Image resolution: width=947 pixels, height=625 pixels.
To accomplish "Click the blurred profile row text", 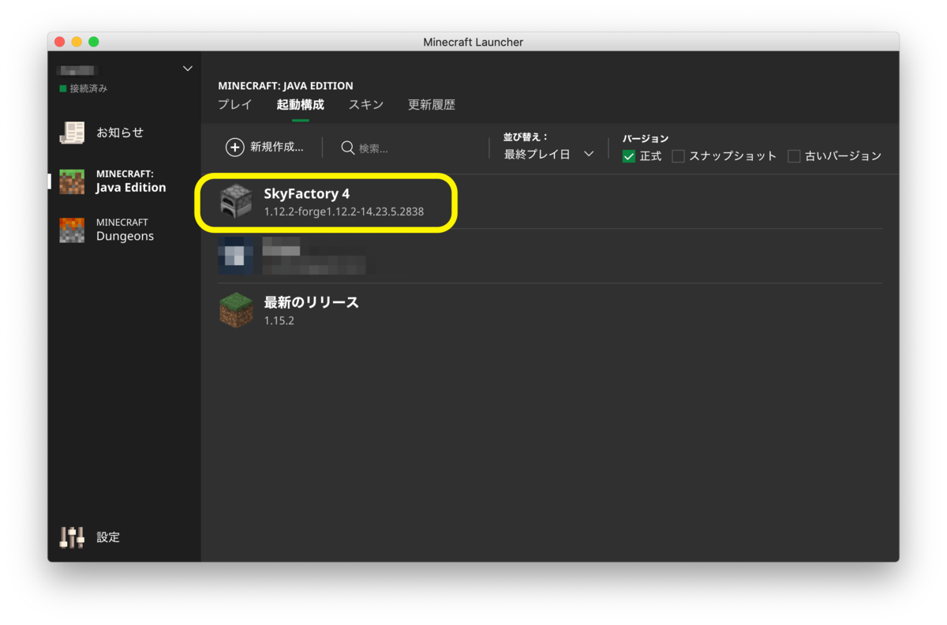I will coord(314,256).
